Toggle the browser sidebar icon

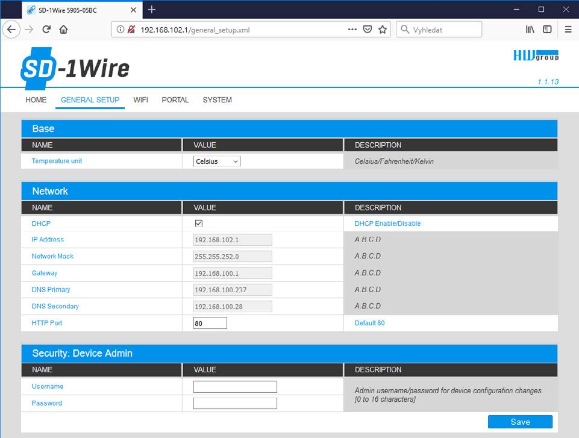tap(547, 30)
